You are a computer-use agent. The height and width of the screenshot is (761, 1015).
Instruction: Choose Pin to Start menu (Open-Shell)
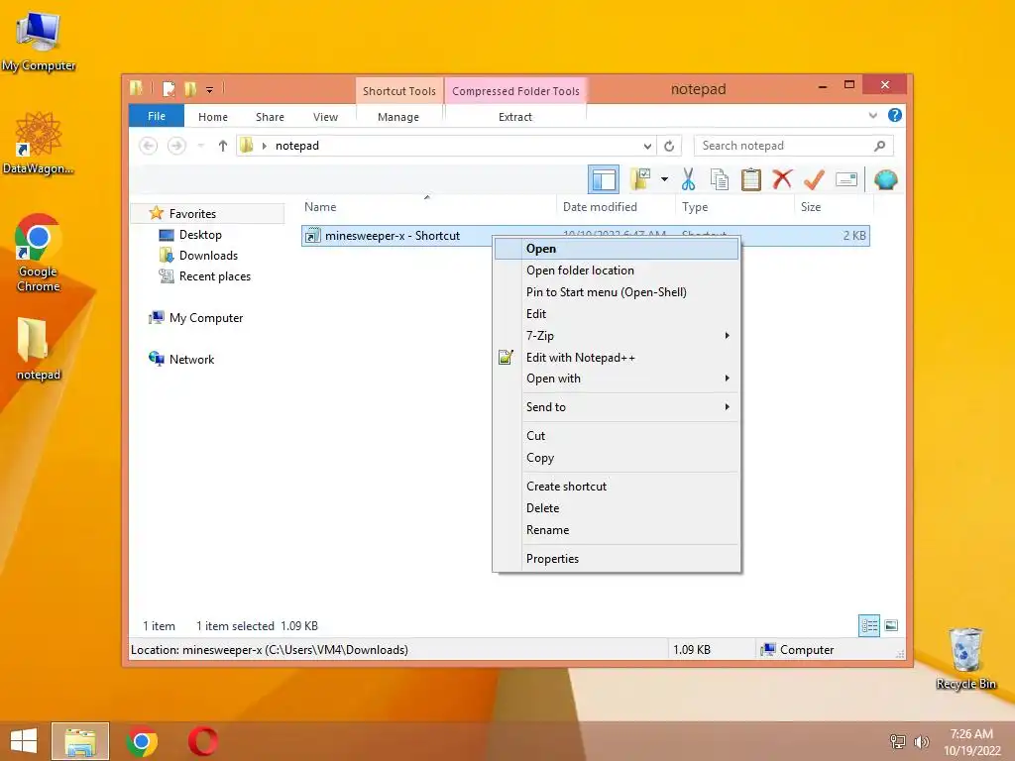617,292
